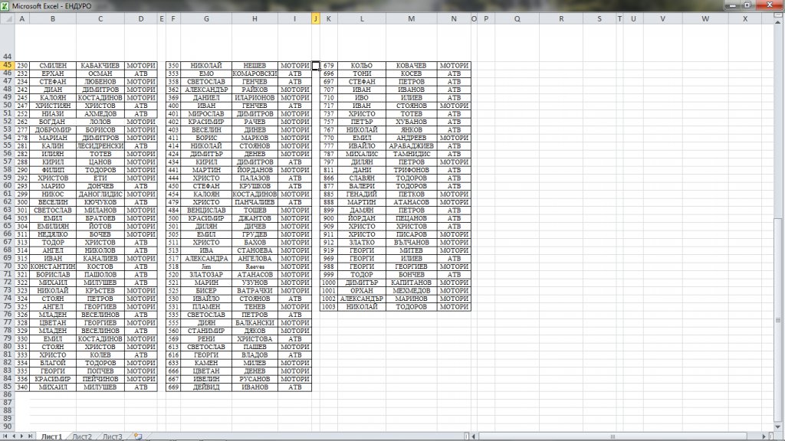The image size is (785, 441).
Task: Select cell with number 669
Action: (x=173, y=387)
